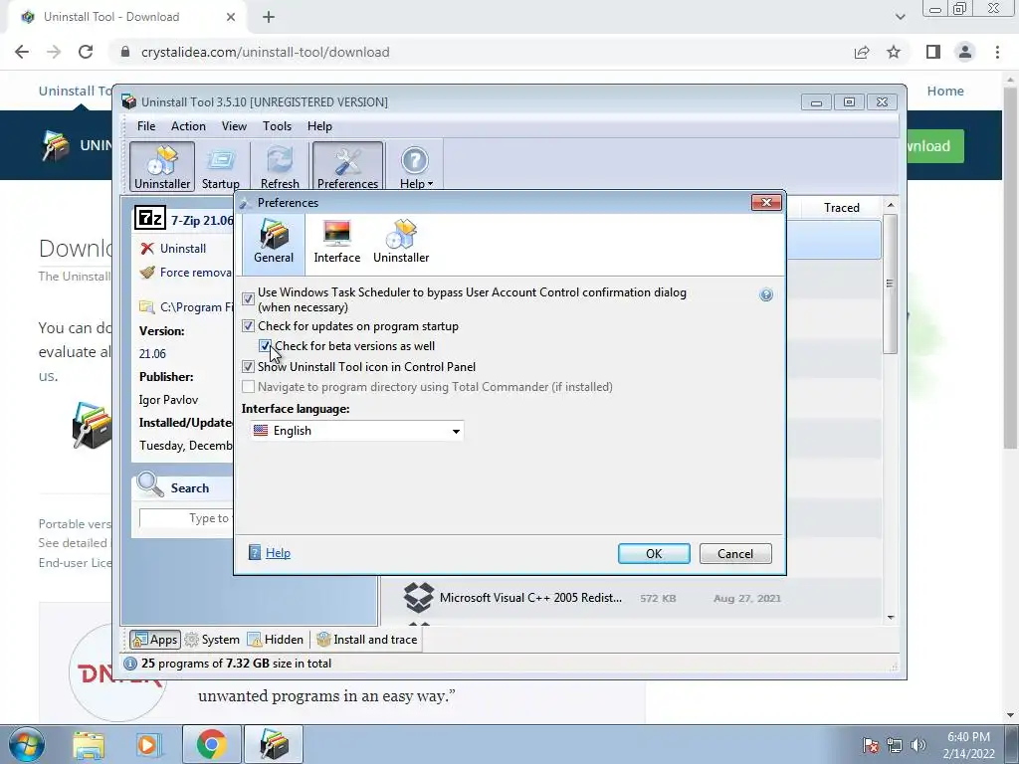Click the 7-Zip program icon
This screenshot has width=1019, height=764.
tap(150, 218)
